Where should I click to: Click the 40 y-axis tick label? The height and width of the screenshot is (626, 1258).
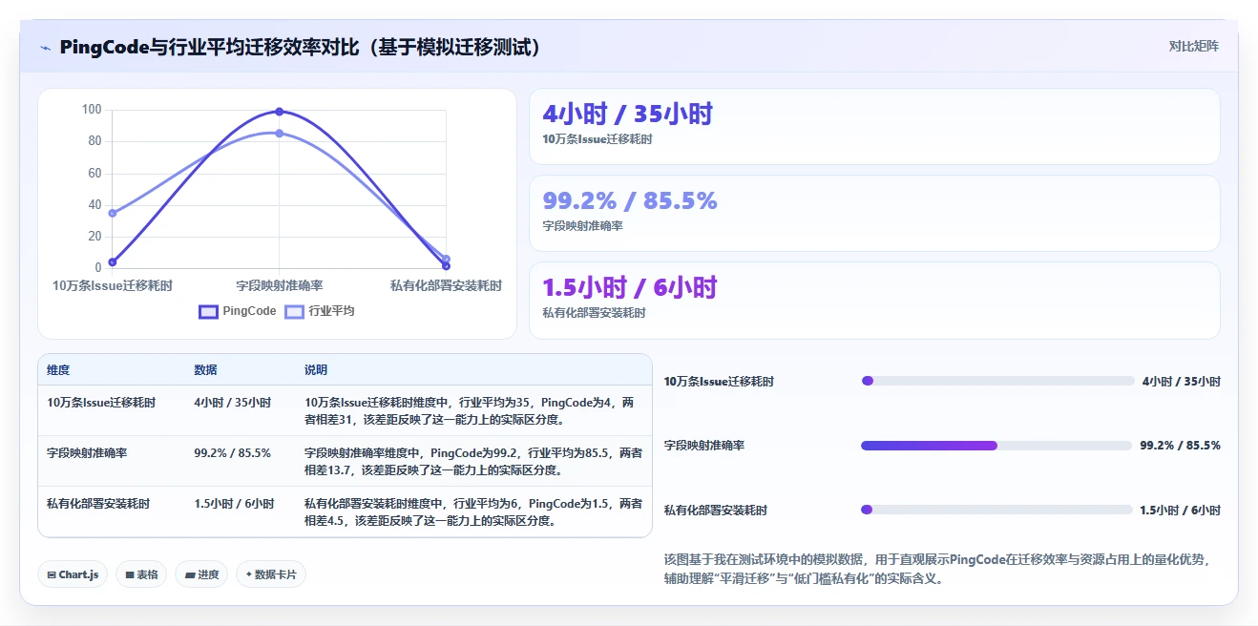click(x=94, y=204)
